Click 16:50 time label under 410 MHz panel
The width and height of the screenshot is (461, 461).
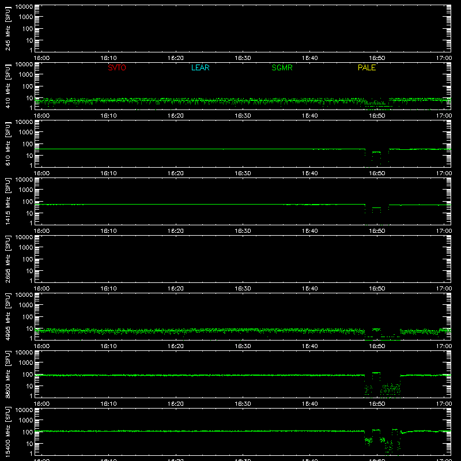coord(377,116)
